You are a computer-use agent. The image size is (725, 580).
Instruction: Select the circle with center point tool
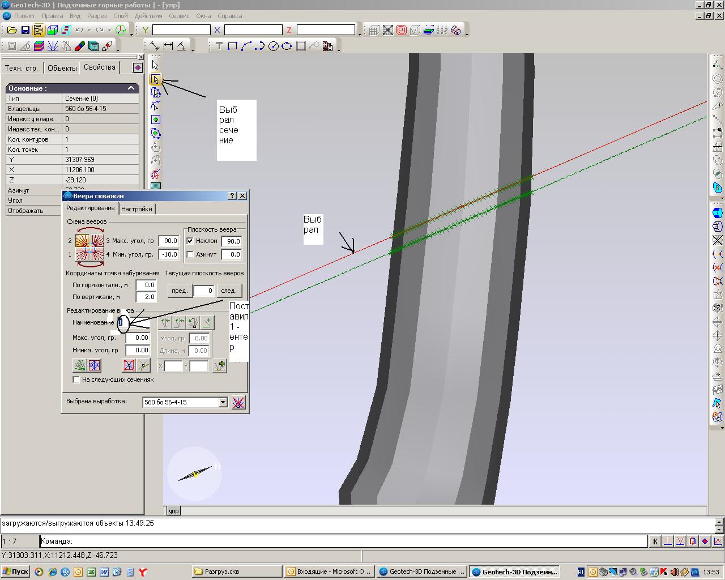click(x=273, y=46)
